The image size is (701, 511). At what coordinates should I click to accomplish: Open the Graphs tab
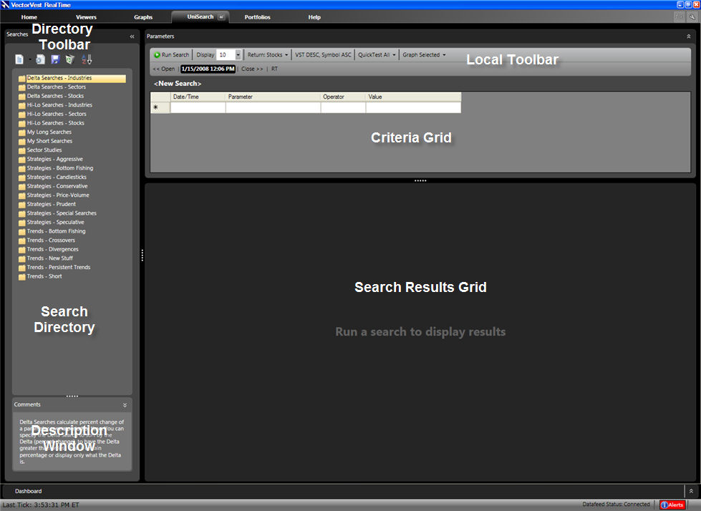143,16
